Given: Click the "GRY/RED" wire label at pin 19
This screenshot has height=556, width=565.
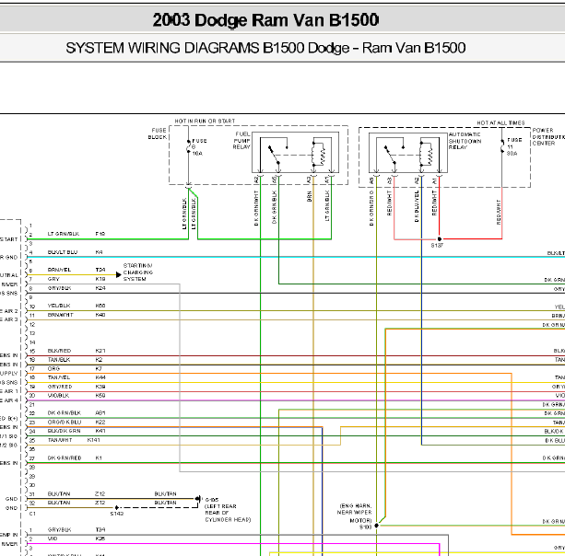Looking at the screenshot, I should (60, 387).
